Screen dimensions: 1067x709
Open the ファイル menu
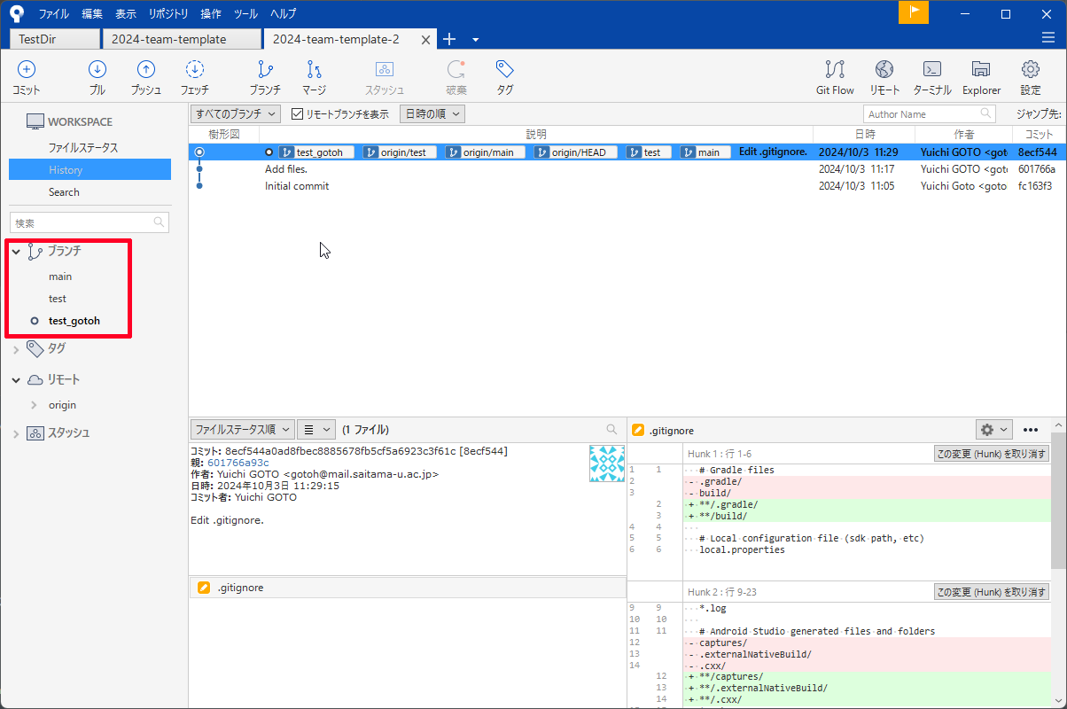[53, 13]
